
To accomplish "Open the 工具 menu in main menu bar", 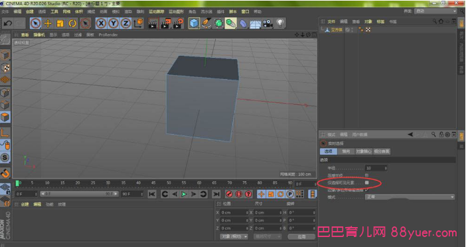I will [54, 11].
